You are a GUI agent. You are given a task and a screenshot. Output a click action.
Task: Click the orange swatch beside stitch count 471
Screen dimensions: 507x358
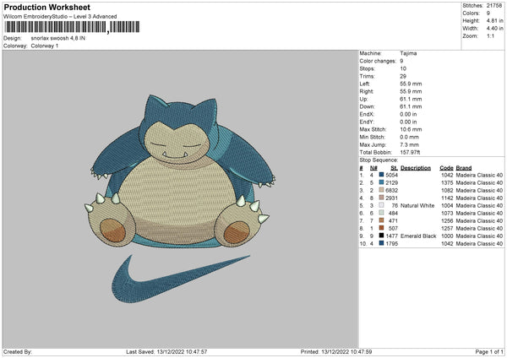point(382,220)
